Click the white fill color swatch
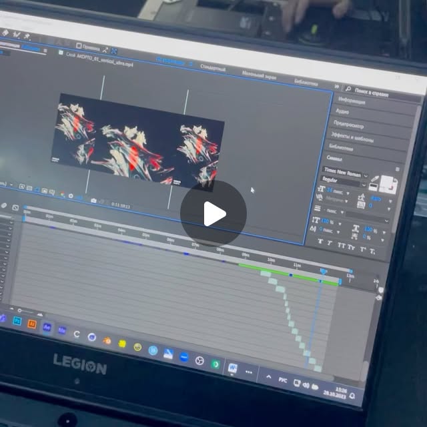427x427 pixels. coord(387,183)
